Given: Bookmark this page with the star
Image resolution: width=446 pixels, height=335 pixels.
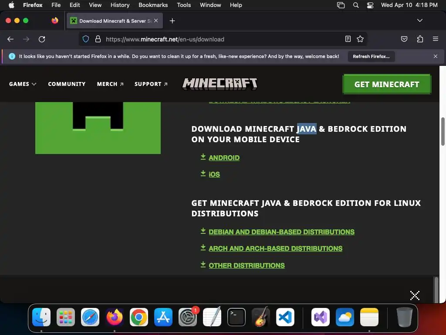Looking at the screenshot, I should pyautogui.click(x=360, y=39).
